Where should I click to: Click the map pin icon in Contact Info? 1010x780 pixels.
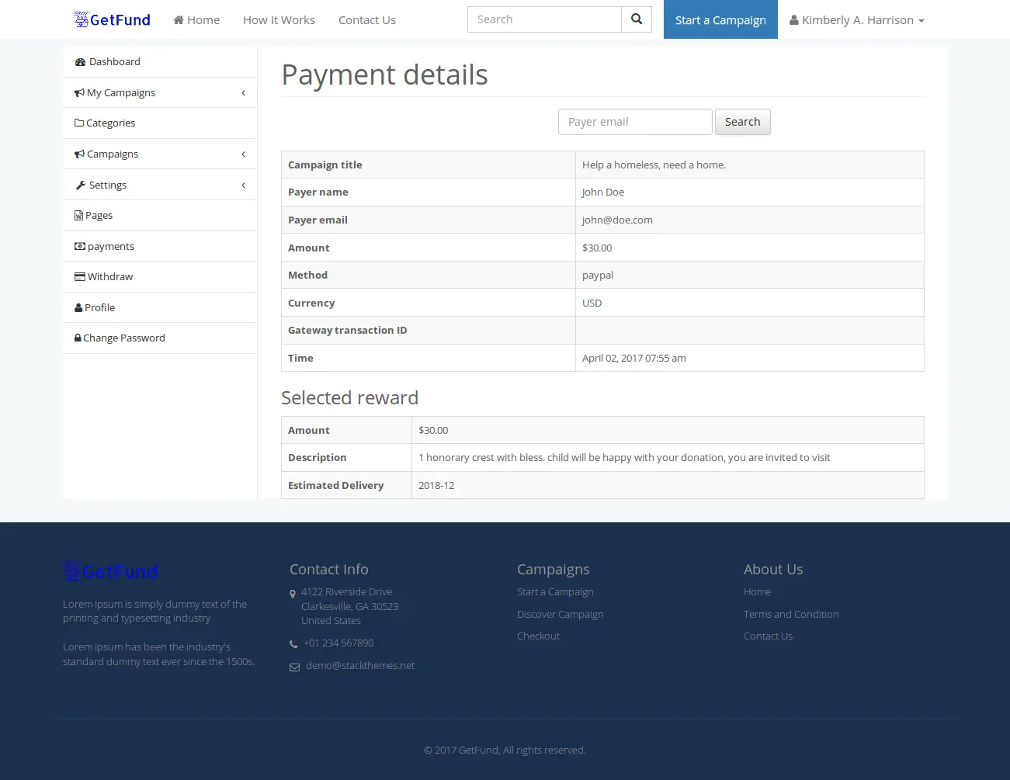(x=293, y=594)
